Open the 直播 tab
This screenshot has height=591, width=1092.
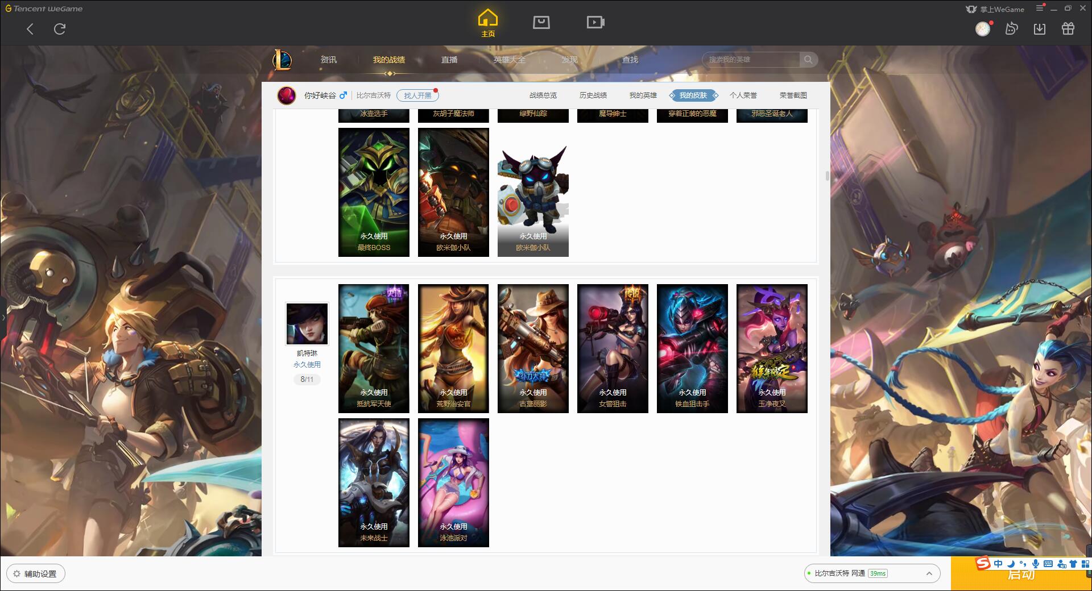(x=449, y=60)
